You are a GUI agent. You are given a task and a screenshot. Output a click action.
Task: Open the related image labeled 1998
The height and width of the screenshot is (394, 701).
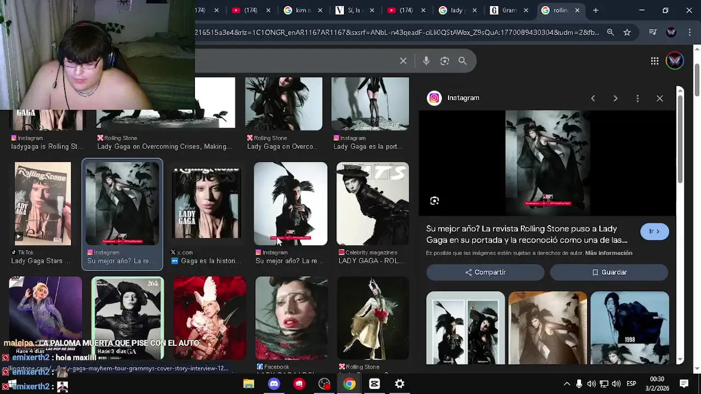[x=630, y=328]
